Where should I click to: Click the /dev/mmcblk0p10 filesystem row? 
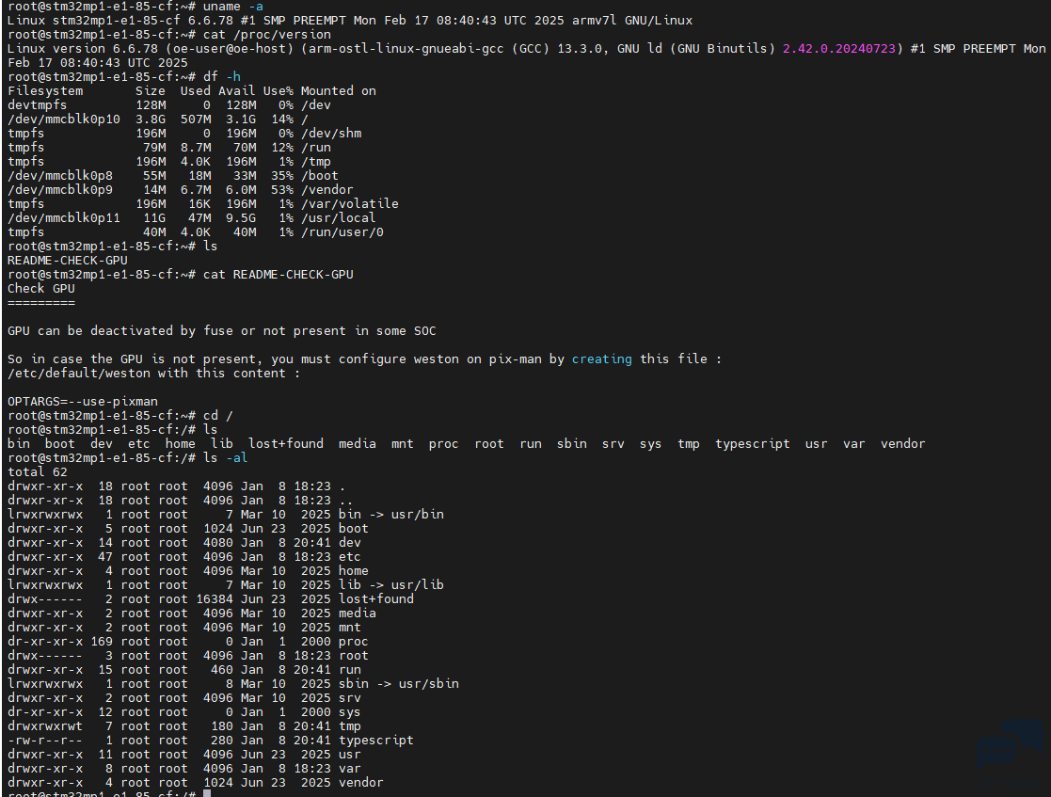click(158, 120)
